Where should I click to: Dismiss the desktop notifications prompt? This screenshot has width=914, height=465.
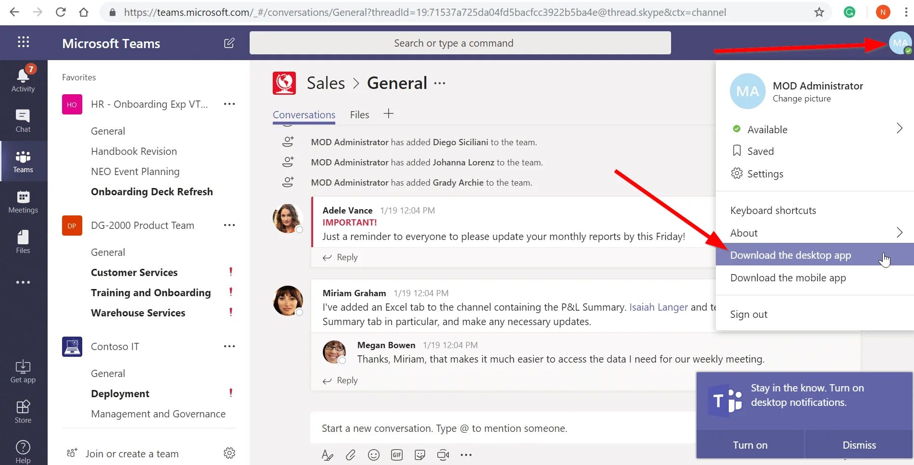pos(859,445)
